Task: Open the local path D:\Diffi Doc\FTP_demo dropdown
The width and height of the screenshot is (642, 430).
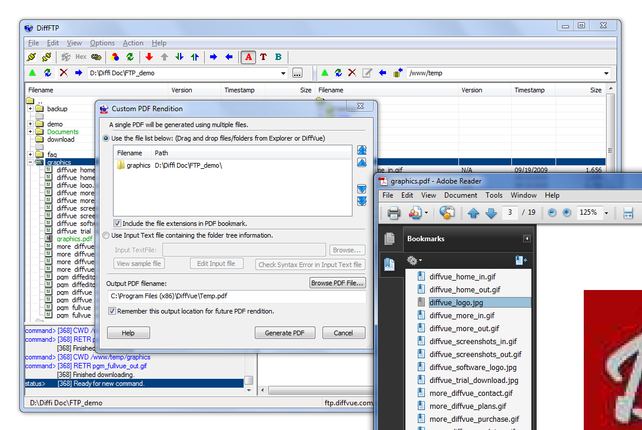Action: (x=283, y=73)
